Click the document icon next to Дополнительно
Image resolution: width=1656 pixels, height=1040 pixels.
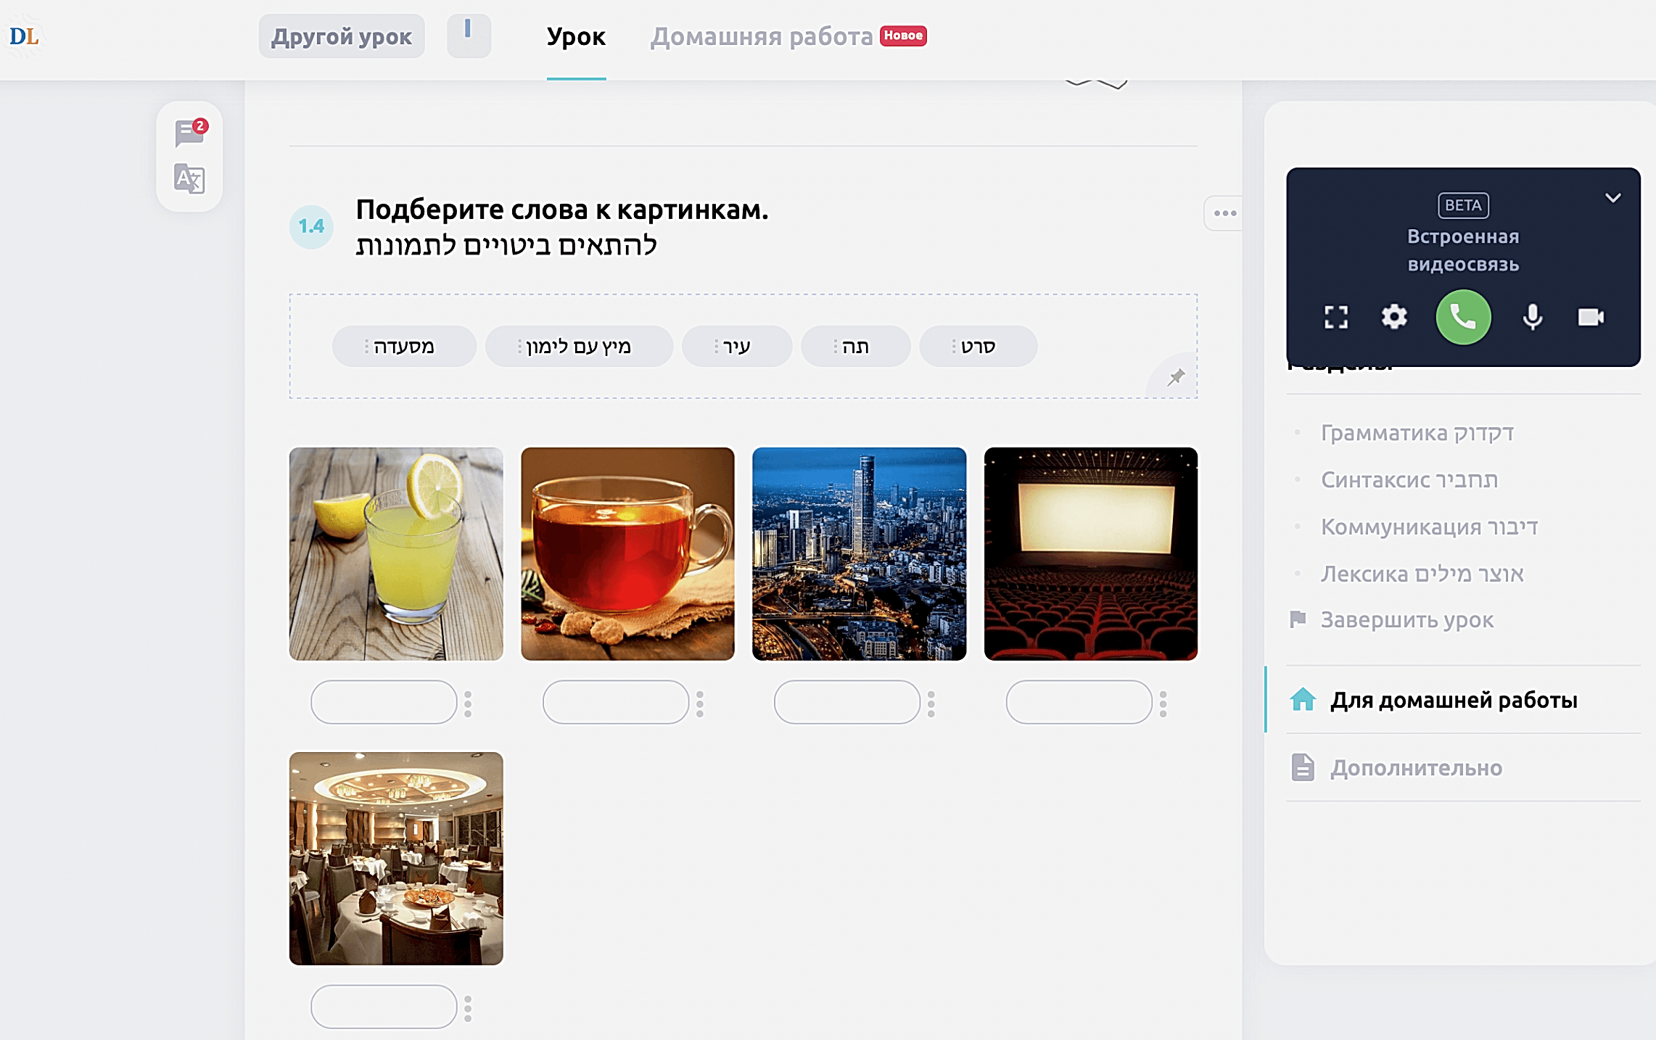pyautogui.click(x=1303, y=767)
